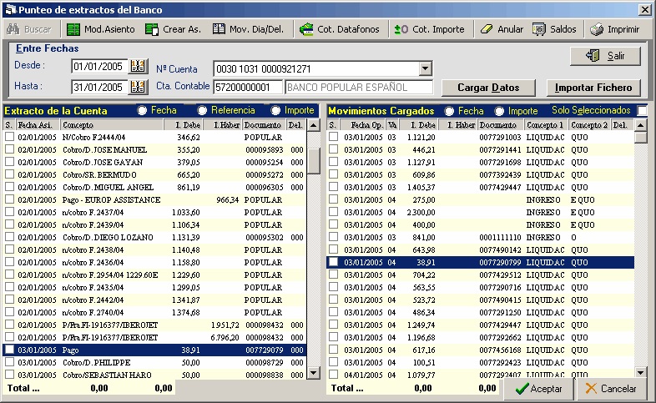The height and width of the screenshot is (403, 656).
Task: Open the calendar picker for Hasta date
Action: [x=138, y=87]
